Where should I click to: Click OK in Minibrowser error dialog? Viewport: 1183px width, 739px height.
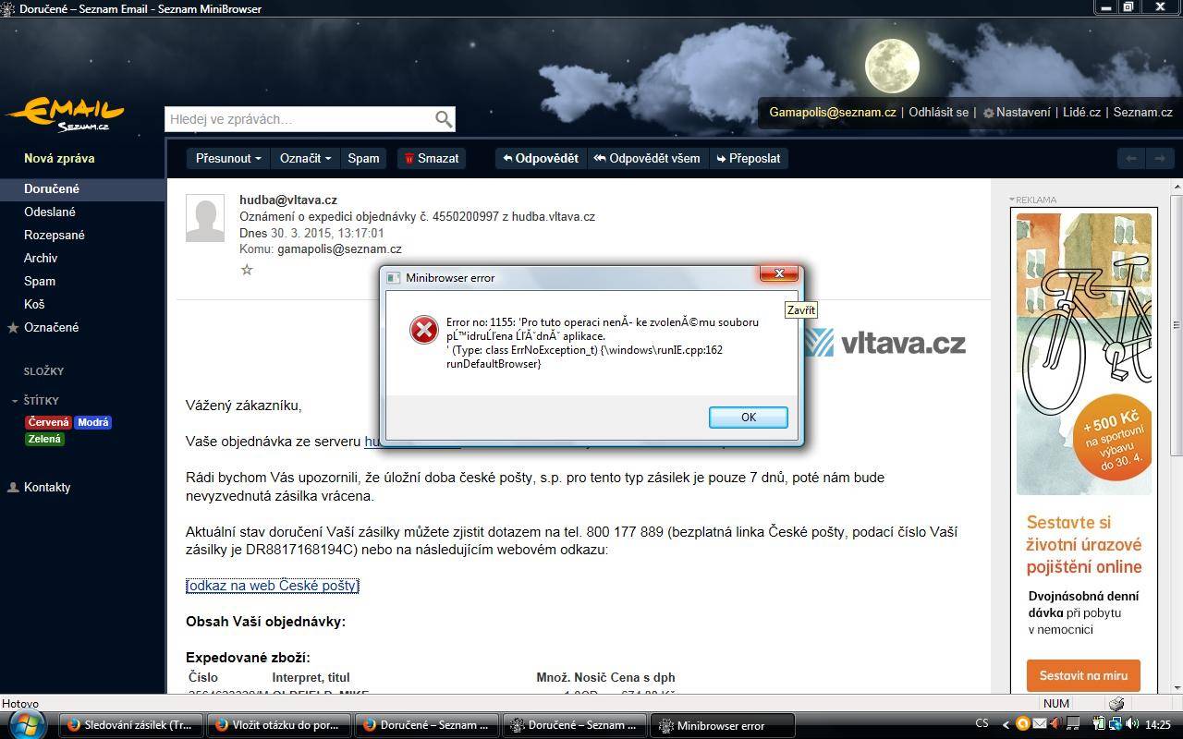[x=749, y=418]
